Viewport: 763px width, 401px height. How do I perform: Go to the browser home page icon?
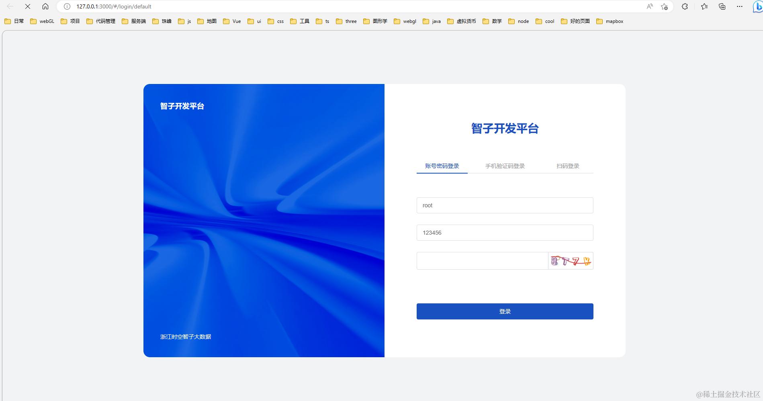tap(45, 6)
